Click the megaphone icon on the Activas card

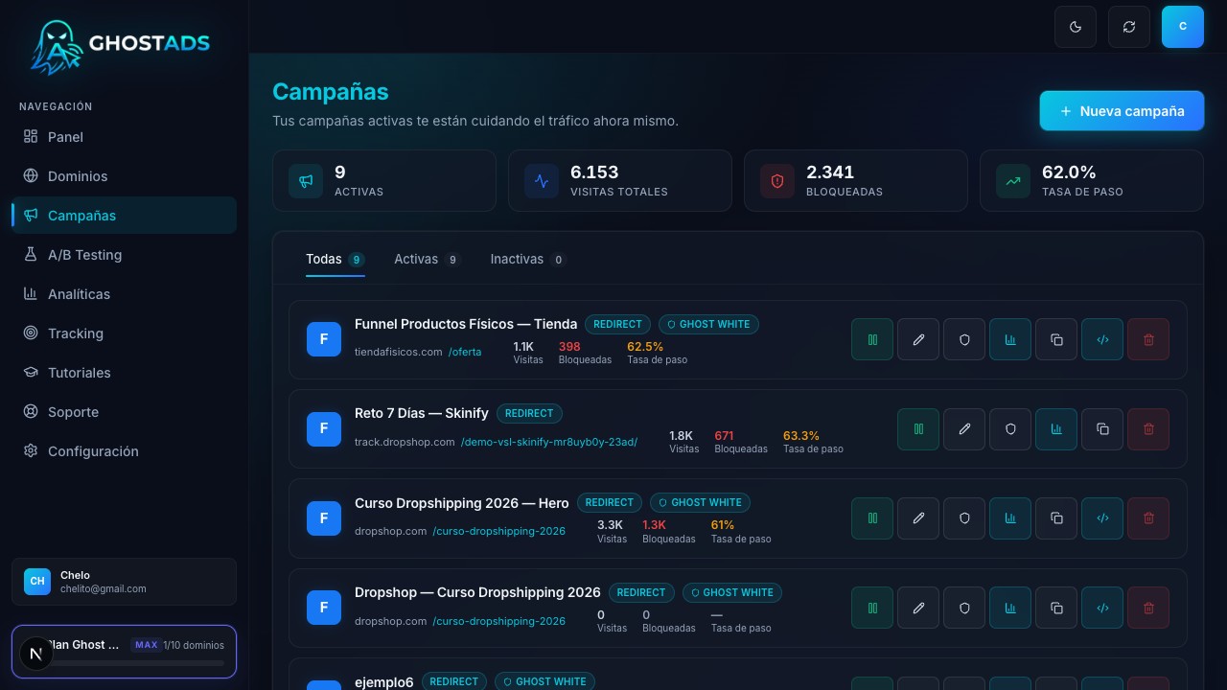(x=306, y=180)
